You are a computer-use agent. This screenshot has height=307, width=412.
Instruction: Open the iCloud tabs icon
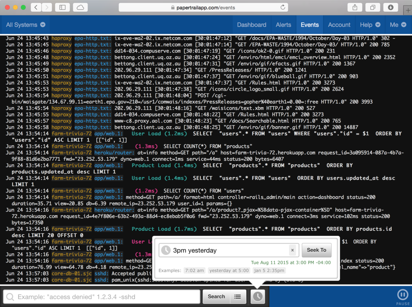(x=80, y=7)
